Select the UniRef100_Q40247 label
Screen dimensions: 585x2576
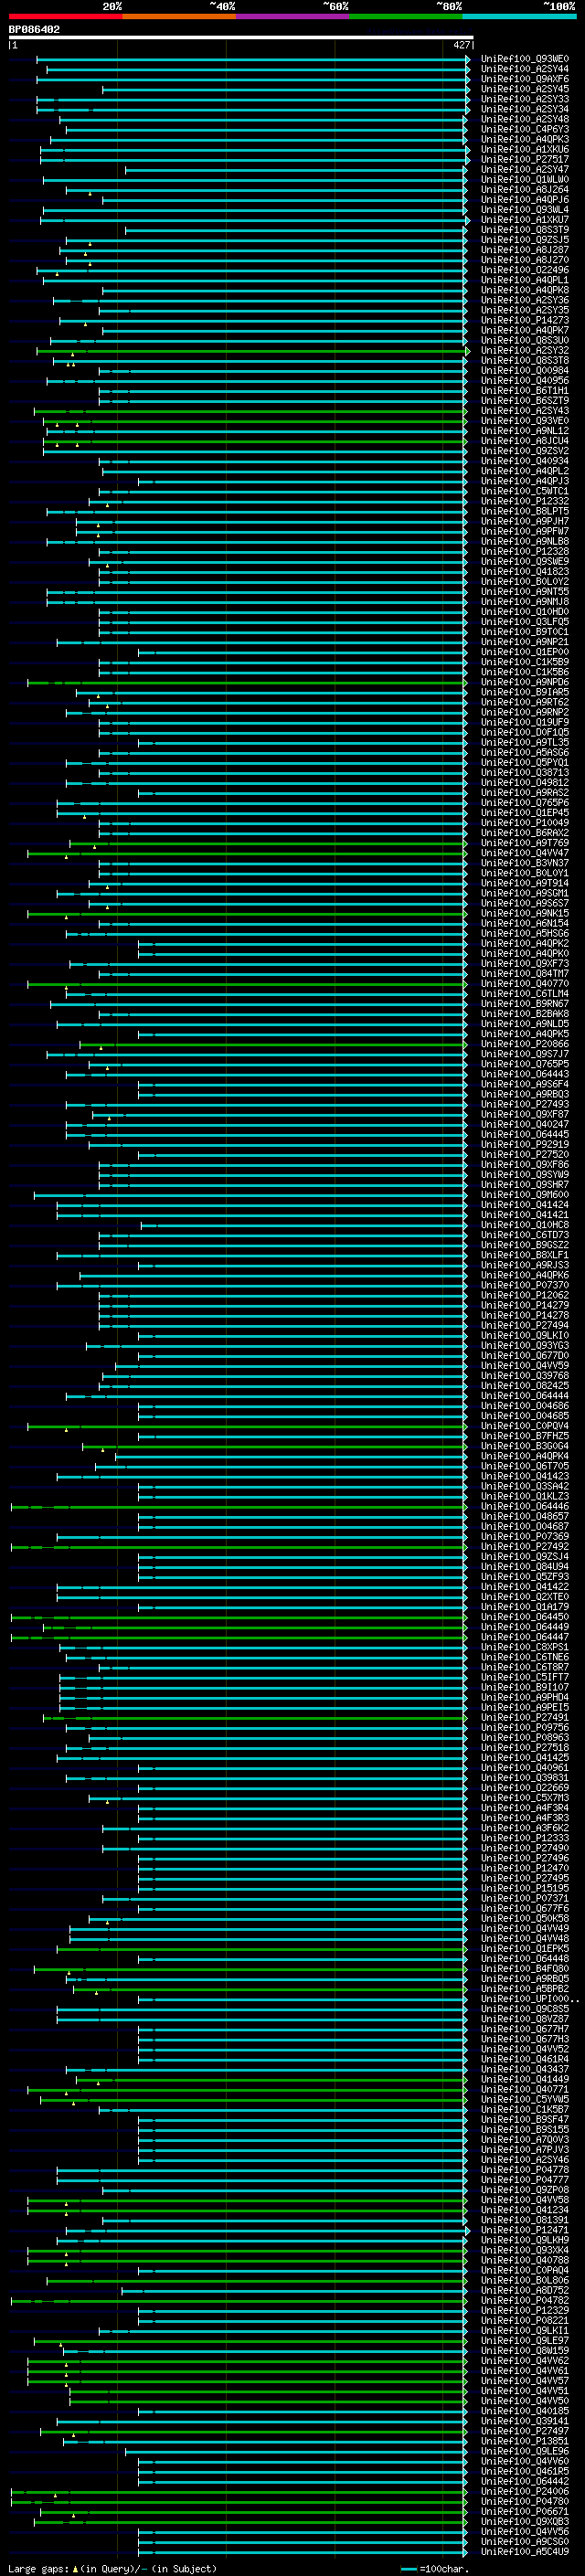click(525, 1125)
